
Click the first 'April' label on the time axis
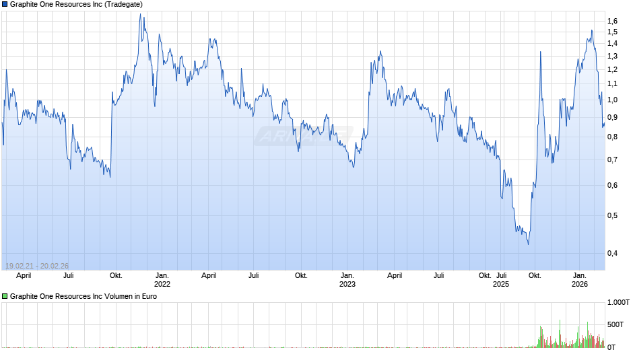click(24, 276)
